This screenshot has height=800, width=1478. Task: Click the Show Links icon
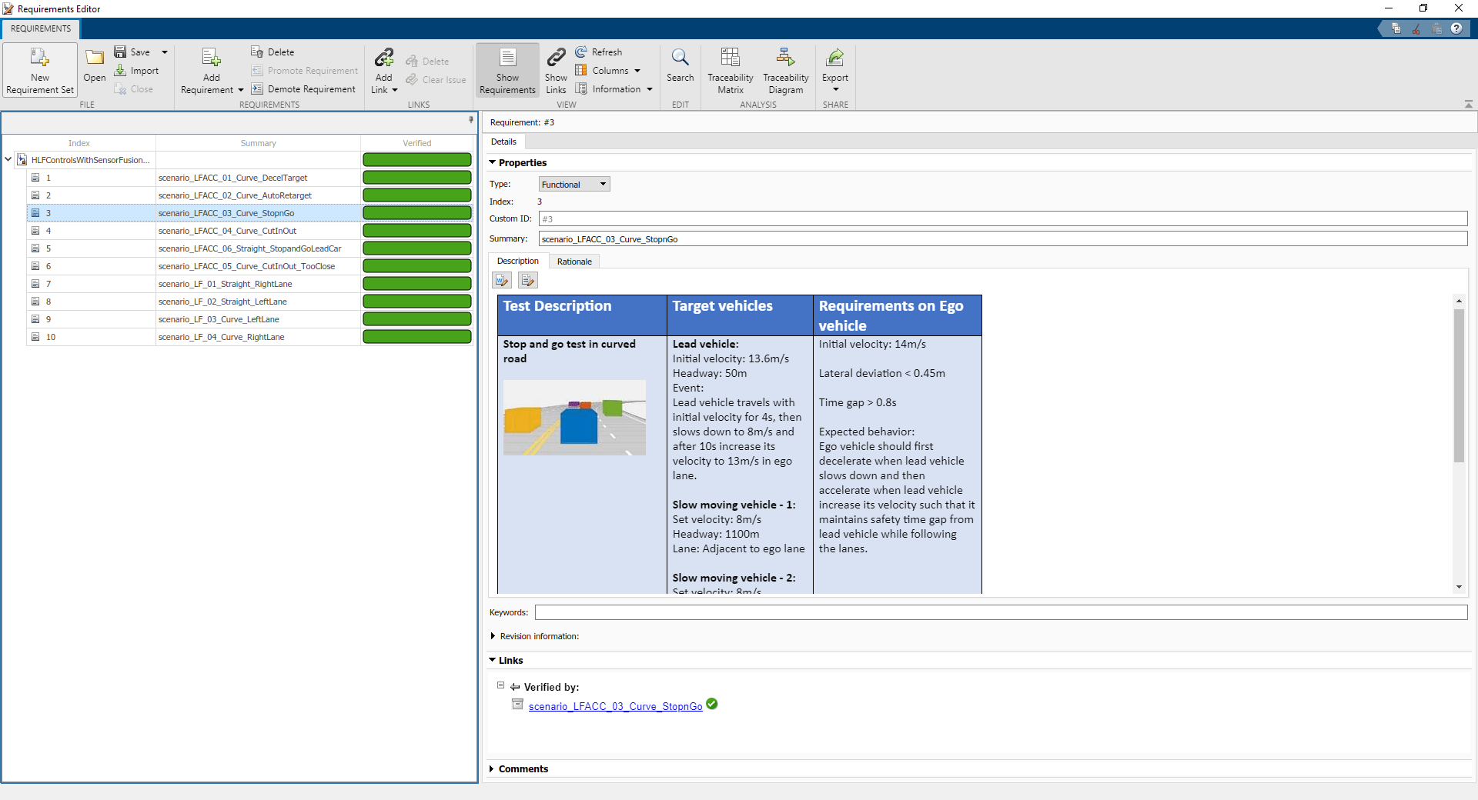coord(556,69)
